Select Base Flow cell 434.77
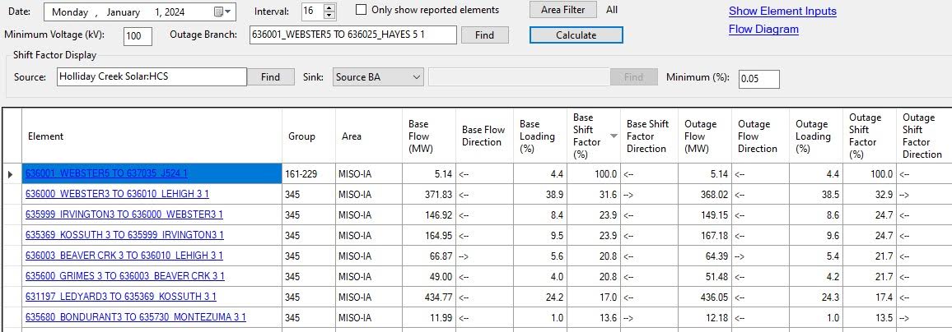Screen dimensions: 952x332 point(428,297)
